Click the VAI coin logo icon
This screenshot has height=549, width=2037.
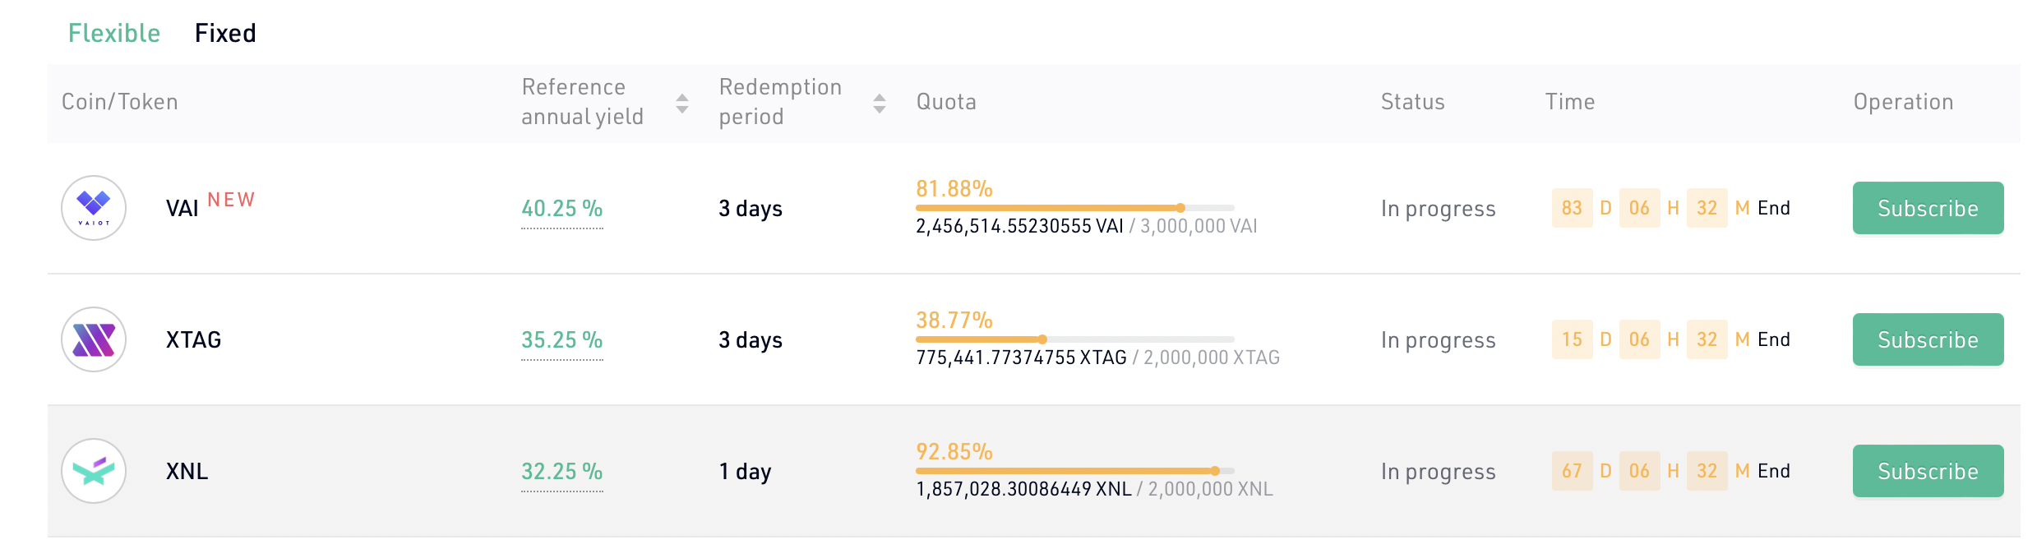[94, 208]
